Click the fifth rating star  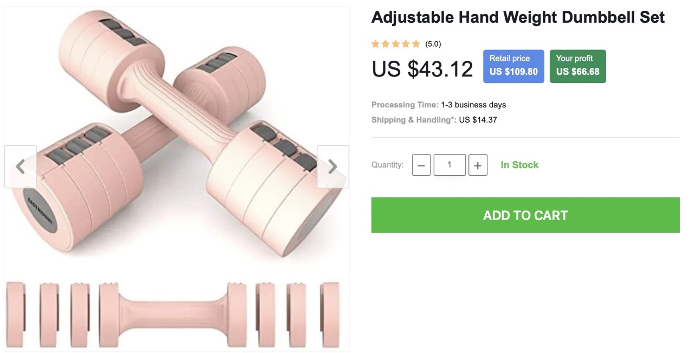(416, 44)
